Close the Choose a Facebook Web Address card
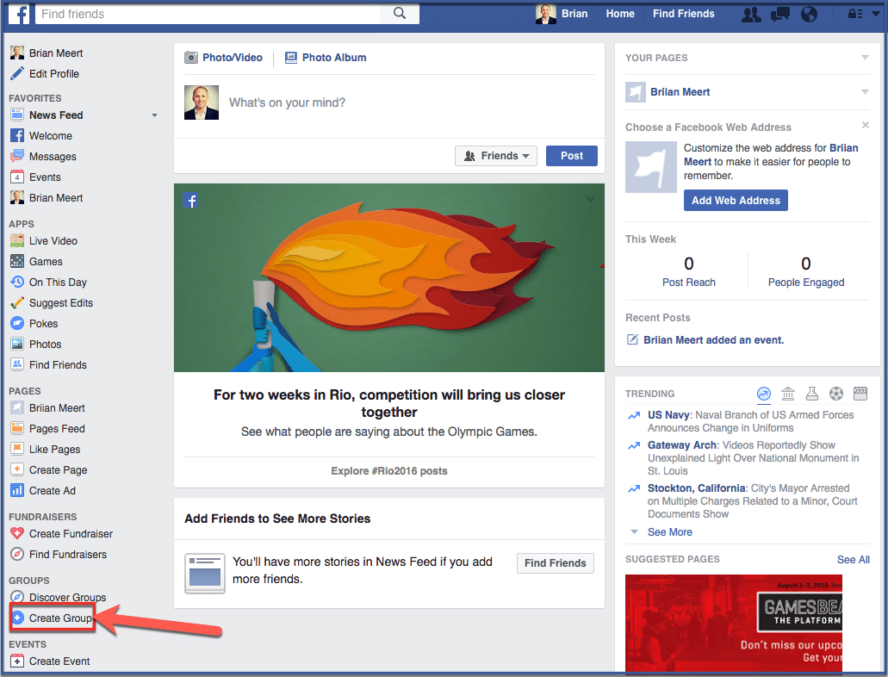Viewport: 888px width, 677px height. [866, 125]
